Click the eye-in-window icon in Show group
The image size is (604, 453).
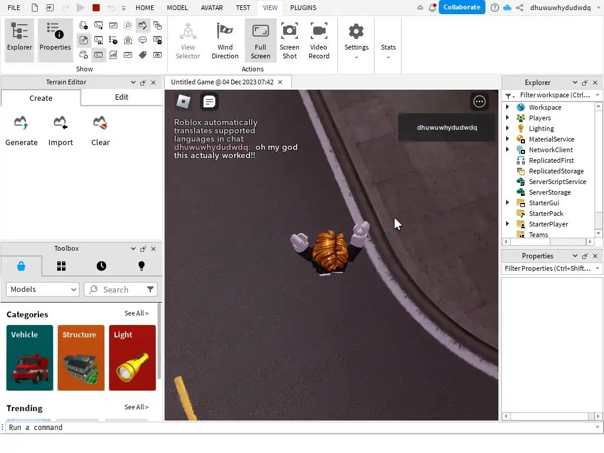pyautogui.click(x=157, y=55)
